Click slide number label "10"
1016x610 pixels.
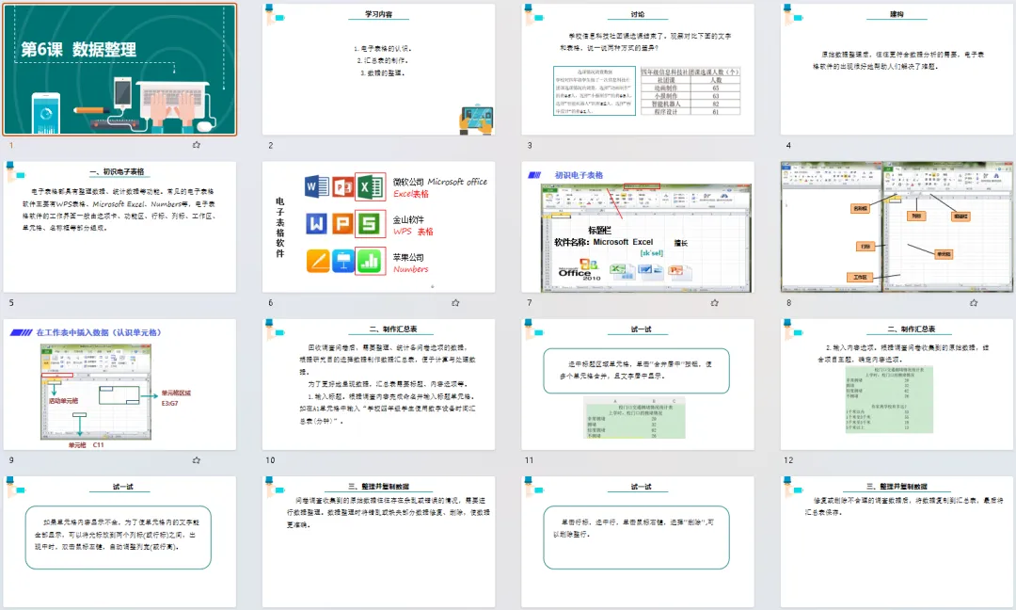(270, 460)
